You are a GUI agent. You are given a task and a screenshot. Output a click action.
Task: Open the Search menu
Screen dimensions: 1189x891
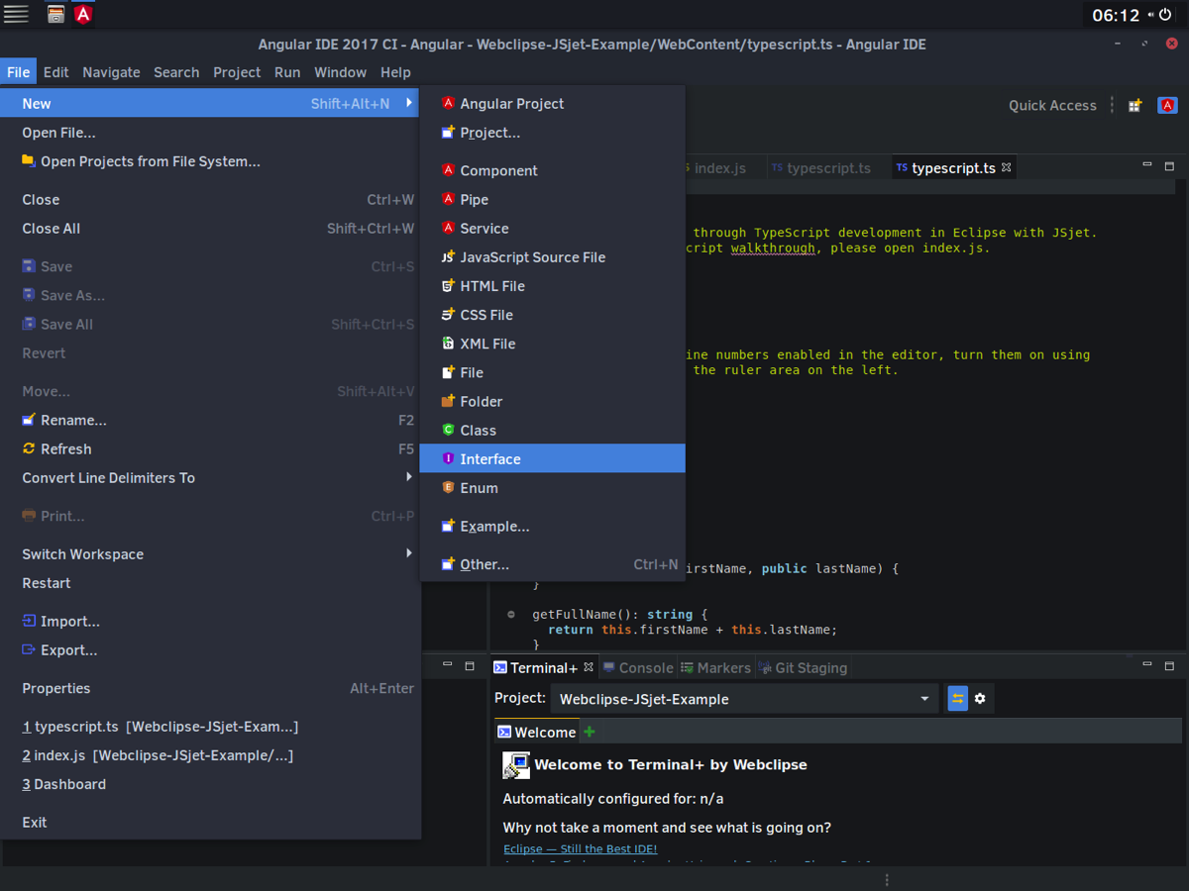[x=176, y=72]
